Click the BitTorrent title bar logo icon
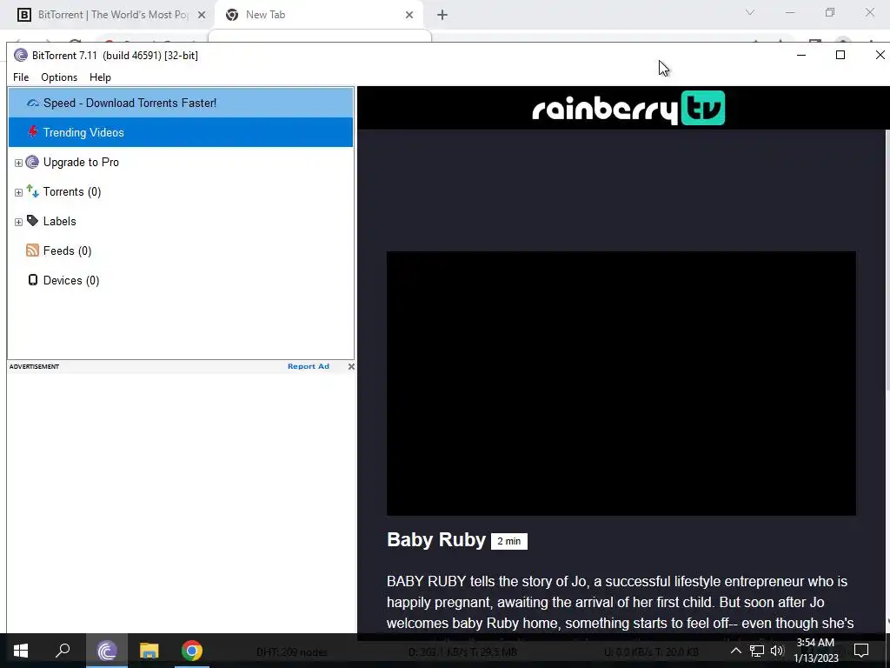 (x=21, y=55)
